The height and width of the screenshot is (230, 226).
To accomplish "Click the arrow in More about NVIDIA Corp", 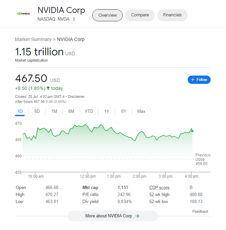I will tap(137, 216).
